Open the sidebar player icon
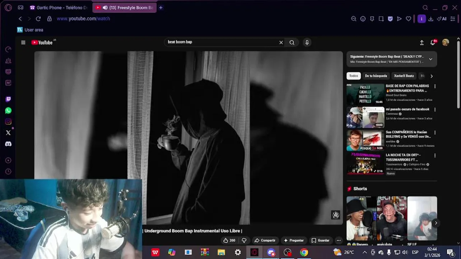461x259 pixels. point(8,160)
